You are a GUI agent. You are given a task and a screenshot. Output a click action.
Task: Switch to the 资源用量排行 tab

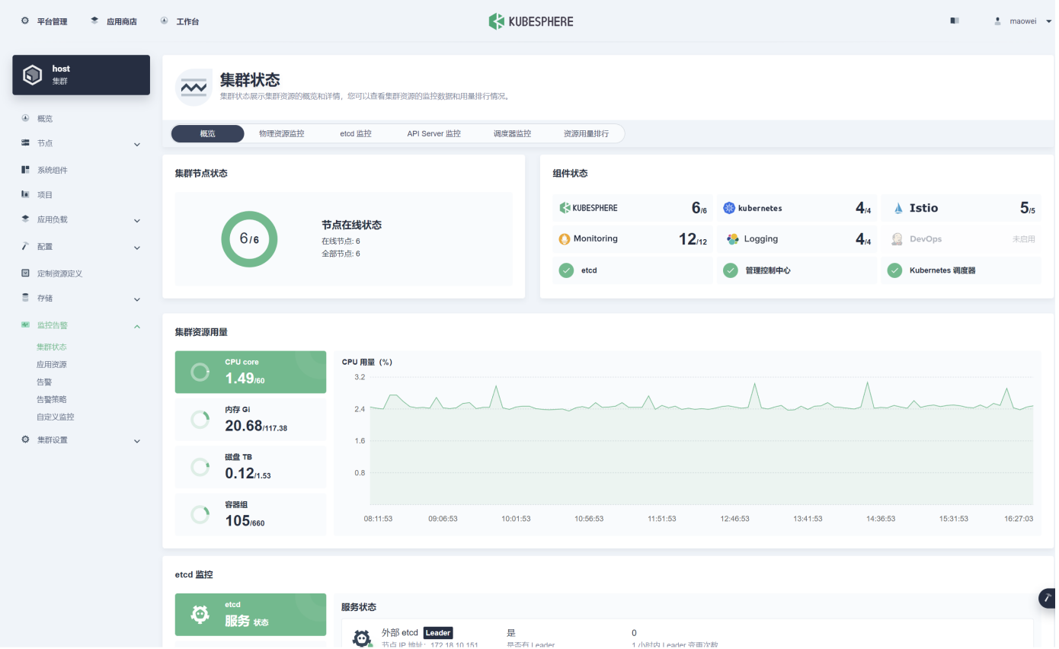586,133
